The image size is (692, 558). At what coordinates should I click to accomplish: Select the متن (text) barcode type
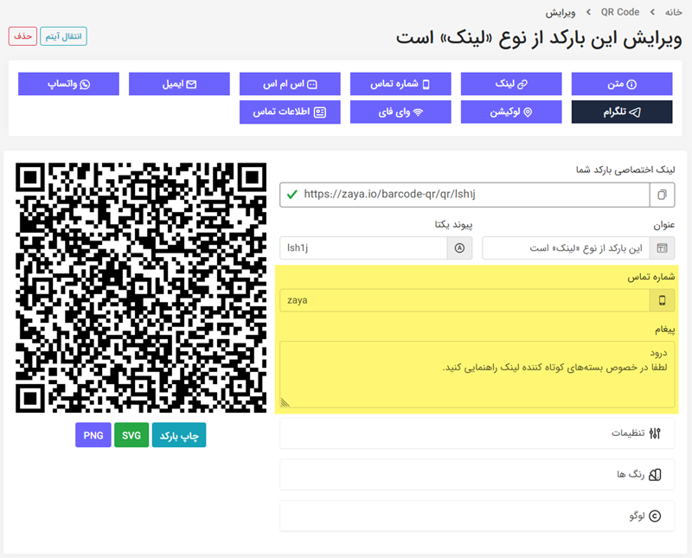[622, 84]
